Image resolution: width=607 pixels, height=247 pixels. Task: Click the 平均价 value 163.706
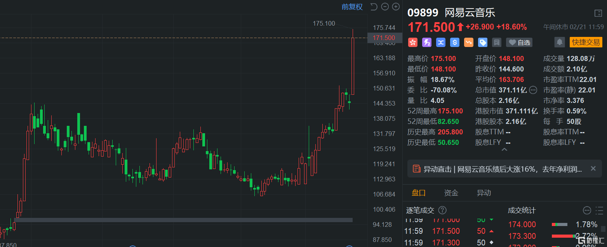point(511,80)
